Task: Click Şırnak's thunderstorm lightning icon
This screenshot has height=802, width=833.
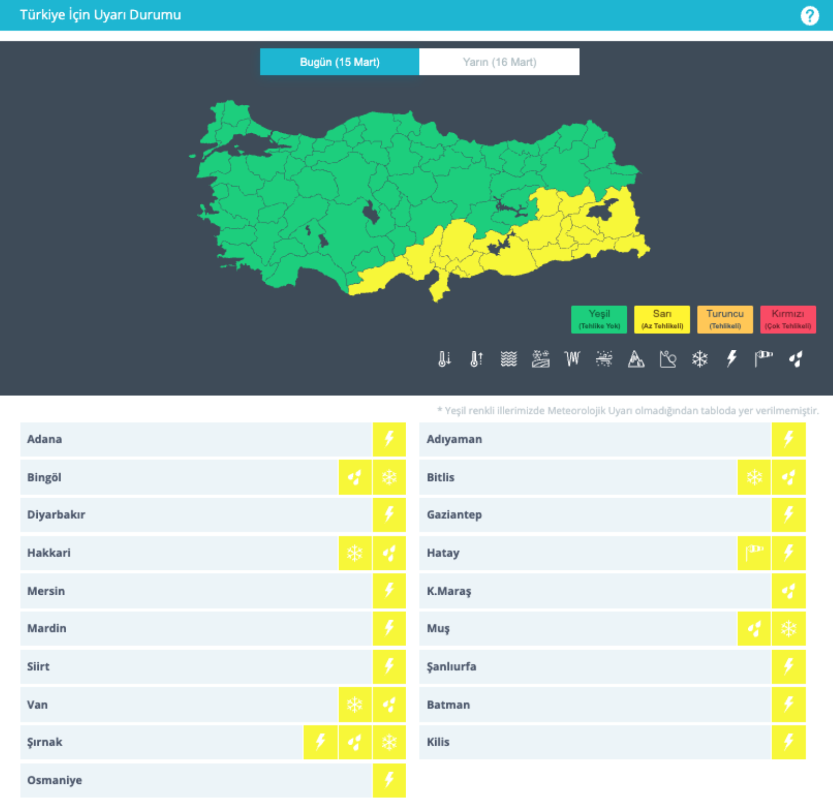Action: click(320, 742)
